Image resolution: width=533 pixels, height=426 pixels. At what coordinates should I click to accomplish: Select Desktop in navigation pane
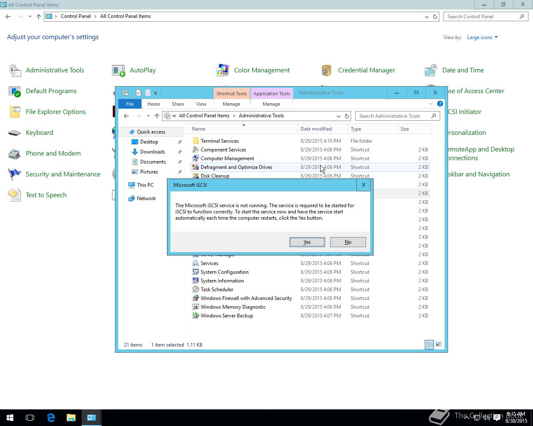tap(149, 142)
